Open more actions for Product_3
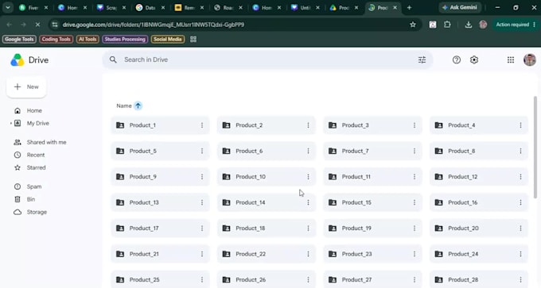The height and width of the screenshot is (288, 541). pos(415,125)
